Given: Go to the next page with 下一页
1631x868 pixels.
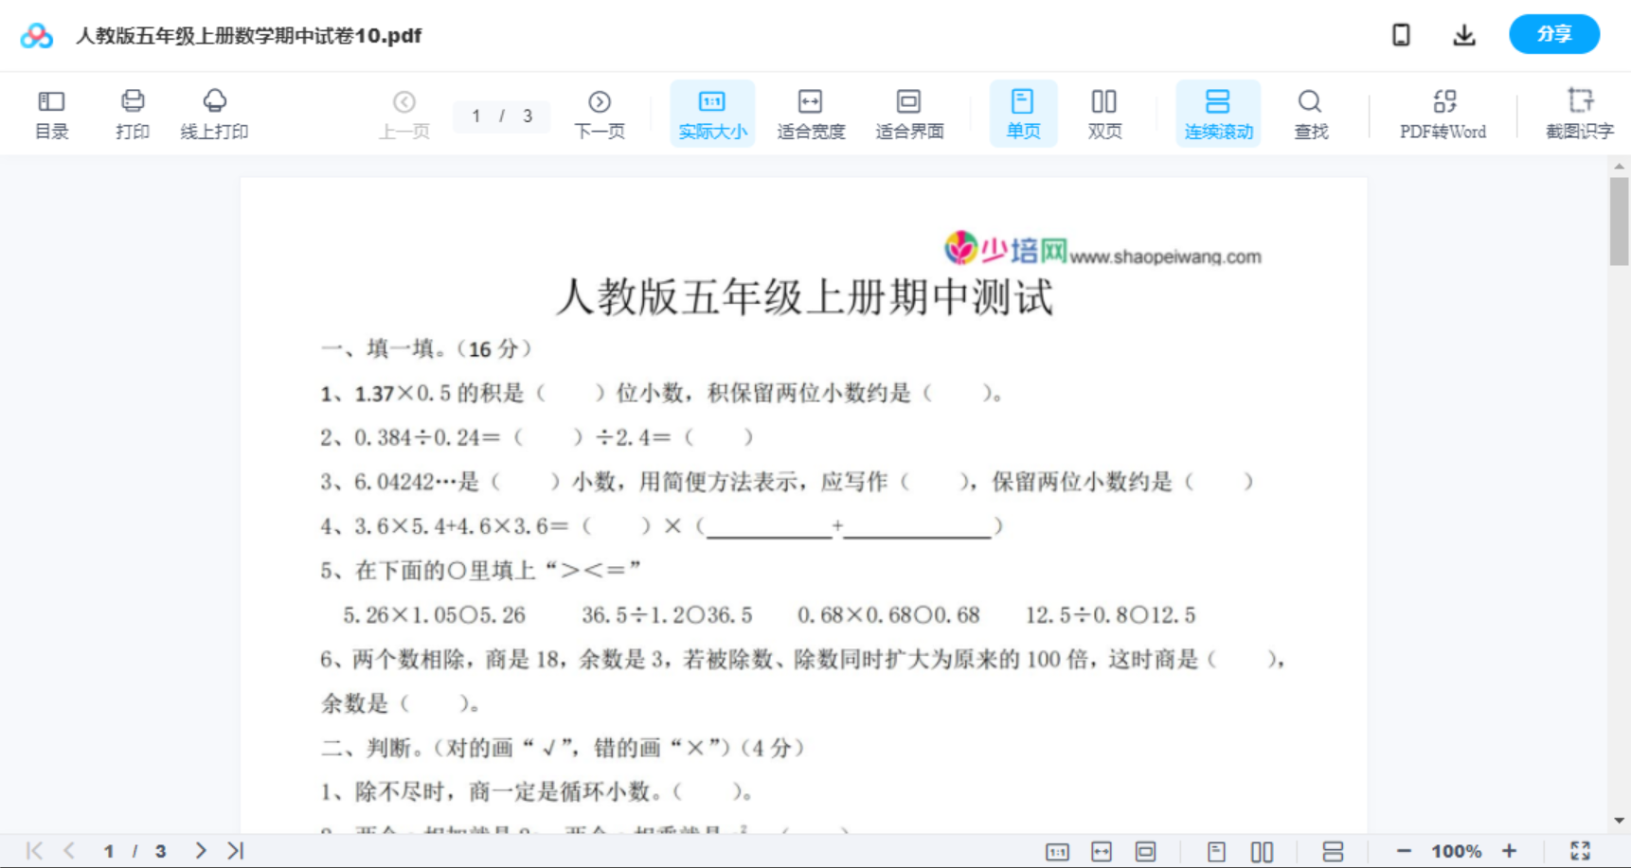Looking at the screenshot, I should pos(599,113).
